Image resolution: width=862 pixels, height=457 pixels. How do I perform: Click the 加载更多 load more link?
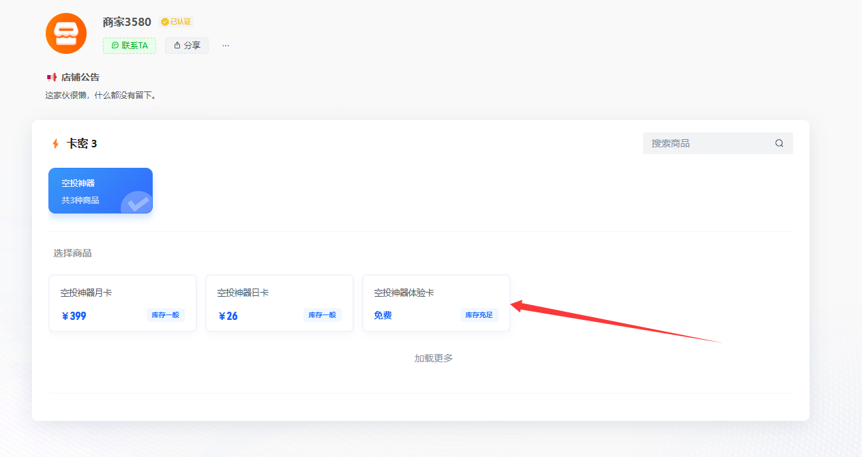click(432, 357)
